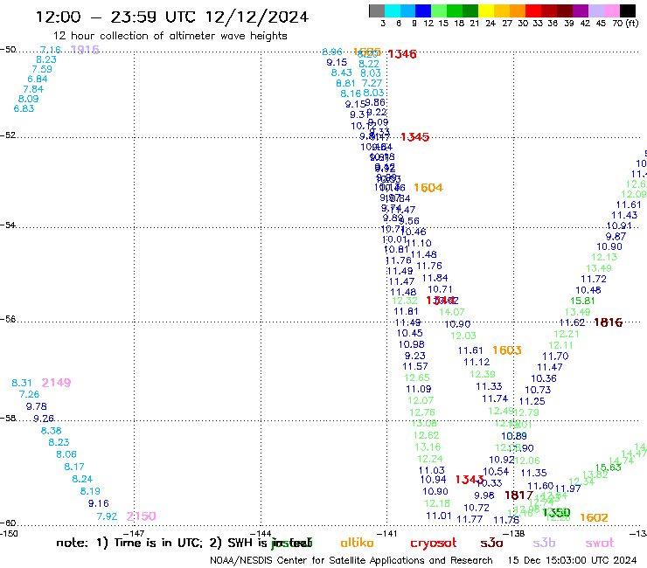
Task: Click the note text 'Time is in UTC'
Action: 157,543
